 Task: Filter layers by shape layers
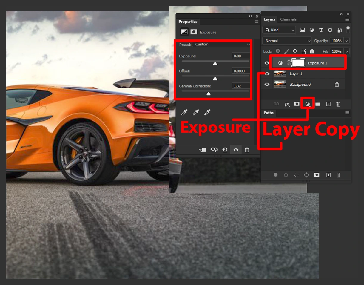330,30
